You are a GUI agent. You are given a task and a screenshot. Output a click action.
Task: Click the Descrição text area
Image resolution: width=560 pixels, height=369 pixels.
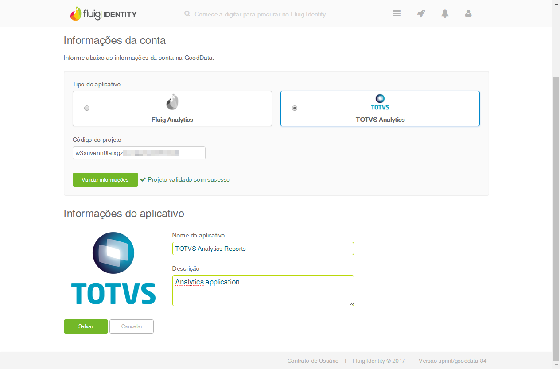(x=263, y=291)
